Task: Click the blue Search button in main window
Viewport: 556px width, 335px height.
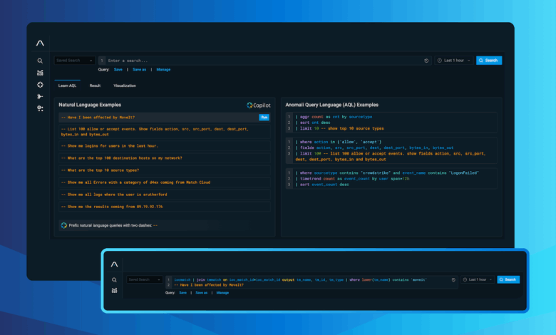Action: point(489,61)
